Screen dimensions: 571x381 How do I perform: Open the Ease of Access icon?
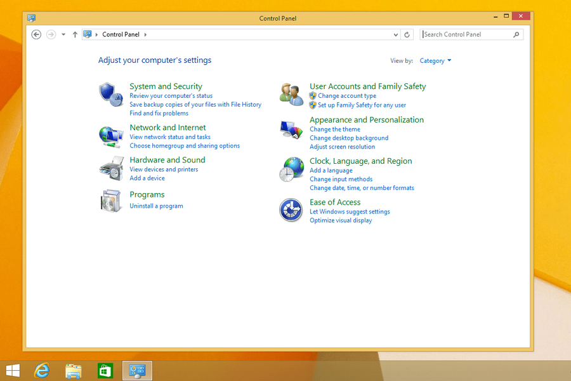tap(291, 210)
